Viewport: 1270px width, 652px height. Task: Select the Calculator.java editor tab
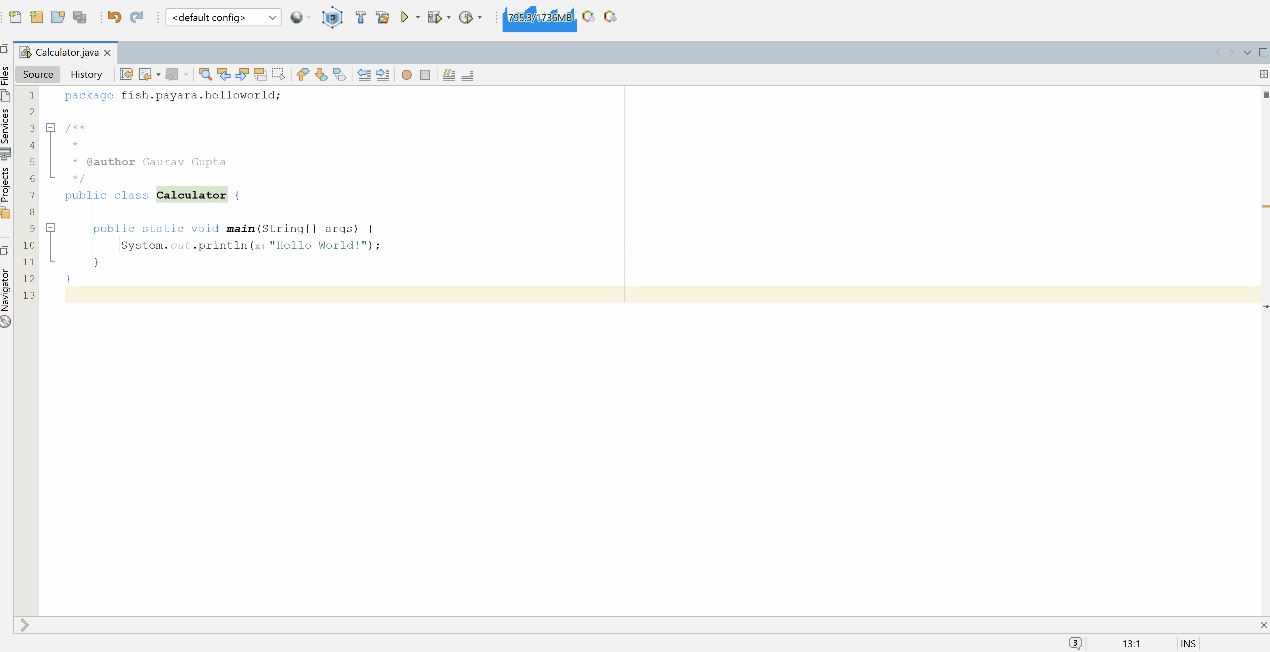[x=67, y=52]
